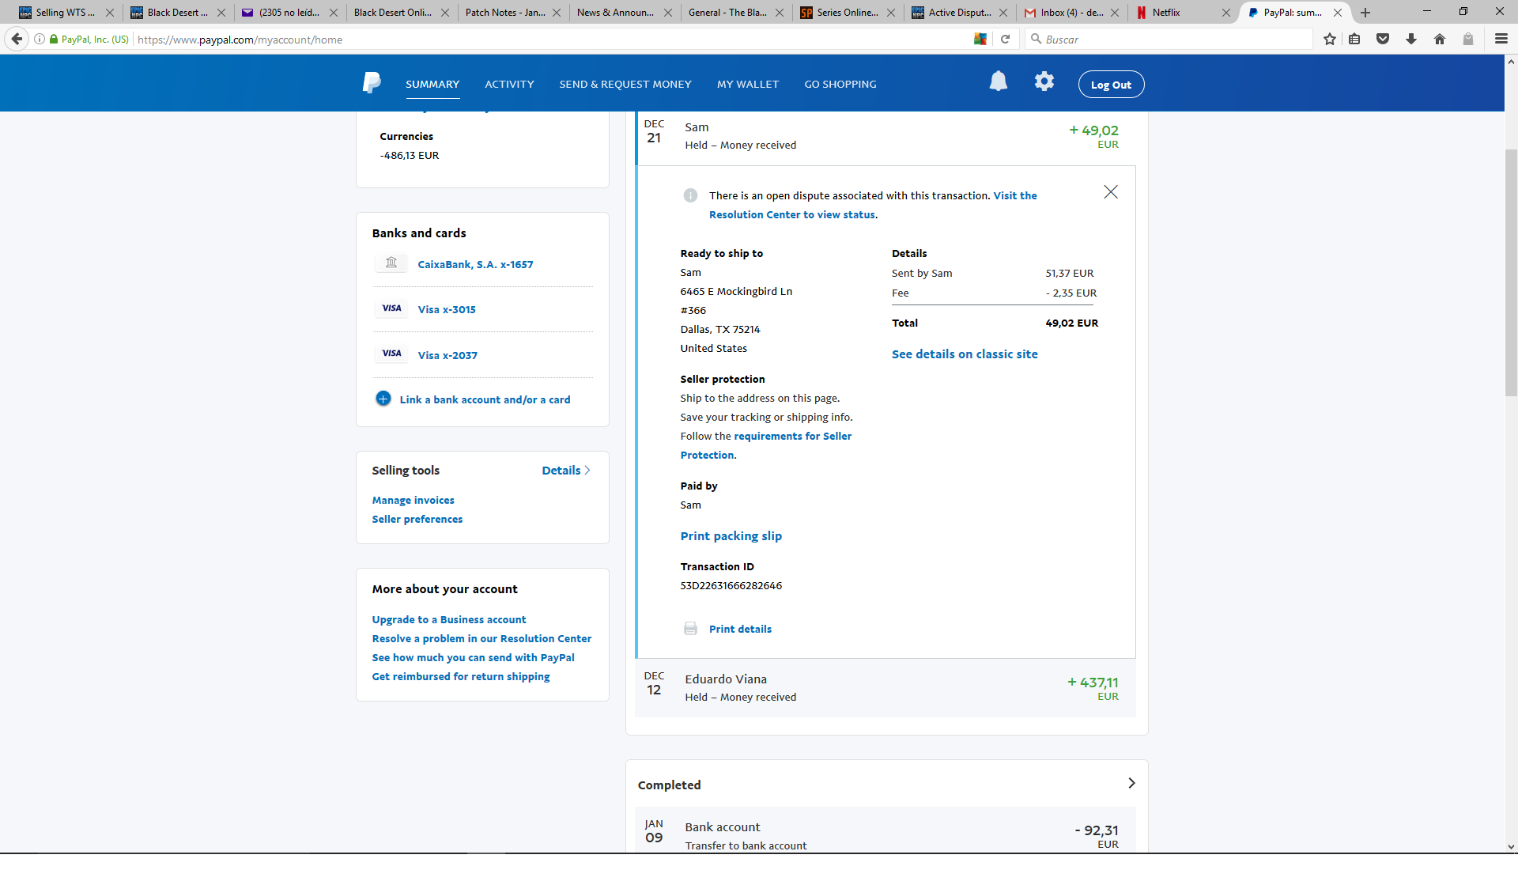Open Firefox hamburger menu

pos(1501,39)
